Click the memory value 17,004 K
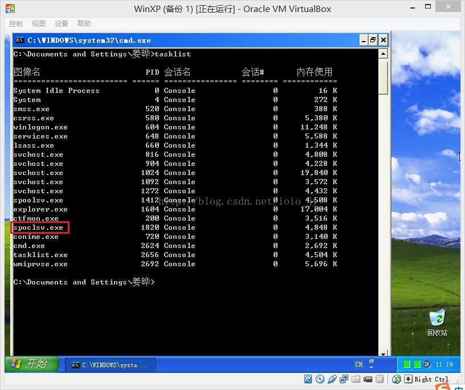Screen dimensions: 465x390 click(319, 209)
